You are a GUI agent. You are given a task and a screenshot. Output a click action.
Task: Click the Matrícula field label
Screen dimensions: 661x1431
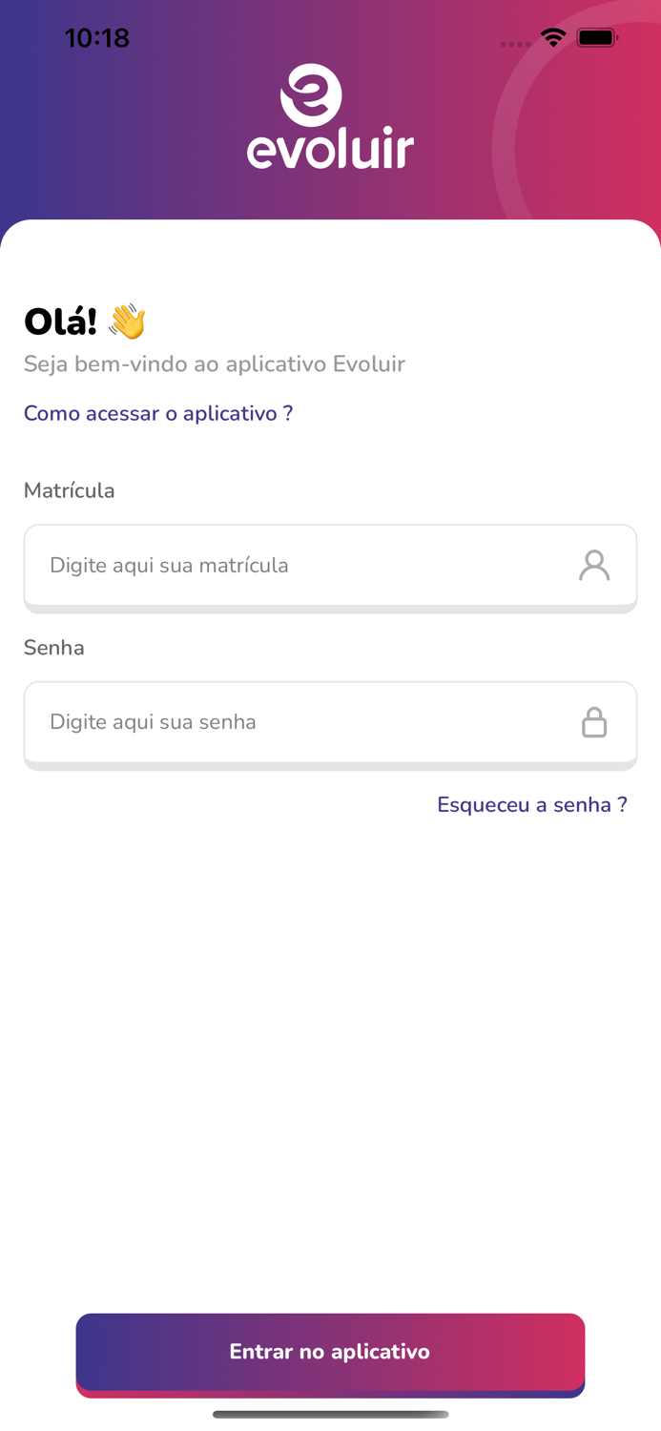[x=70, y=490]
